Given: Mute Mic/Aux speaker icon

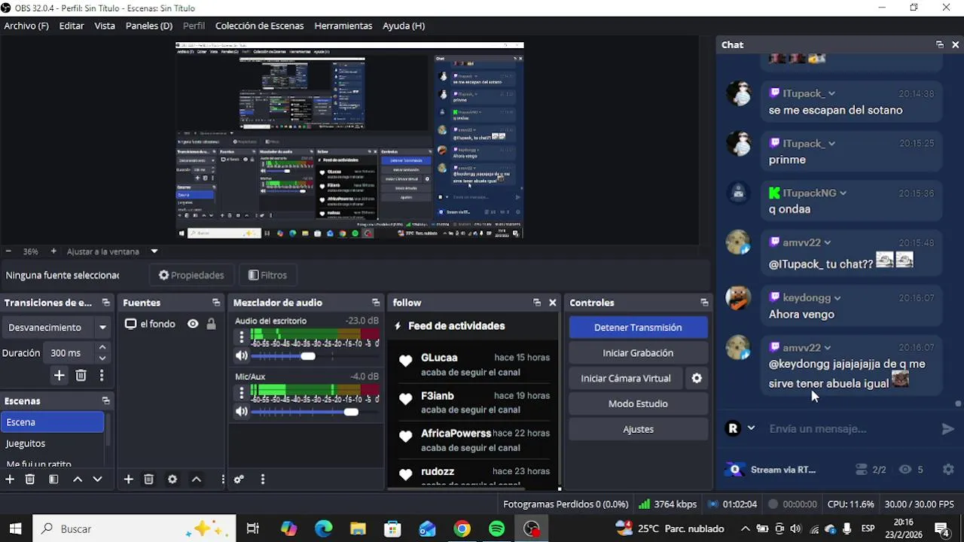Looking at the screenshot, I should [242, 412].
